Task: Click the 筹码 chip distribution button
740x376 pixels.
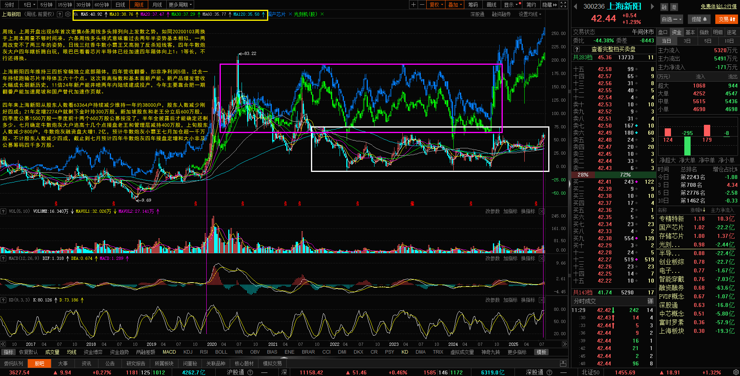Action: (x=473, y=5)
